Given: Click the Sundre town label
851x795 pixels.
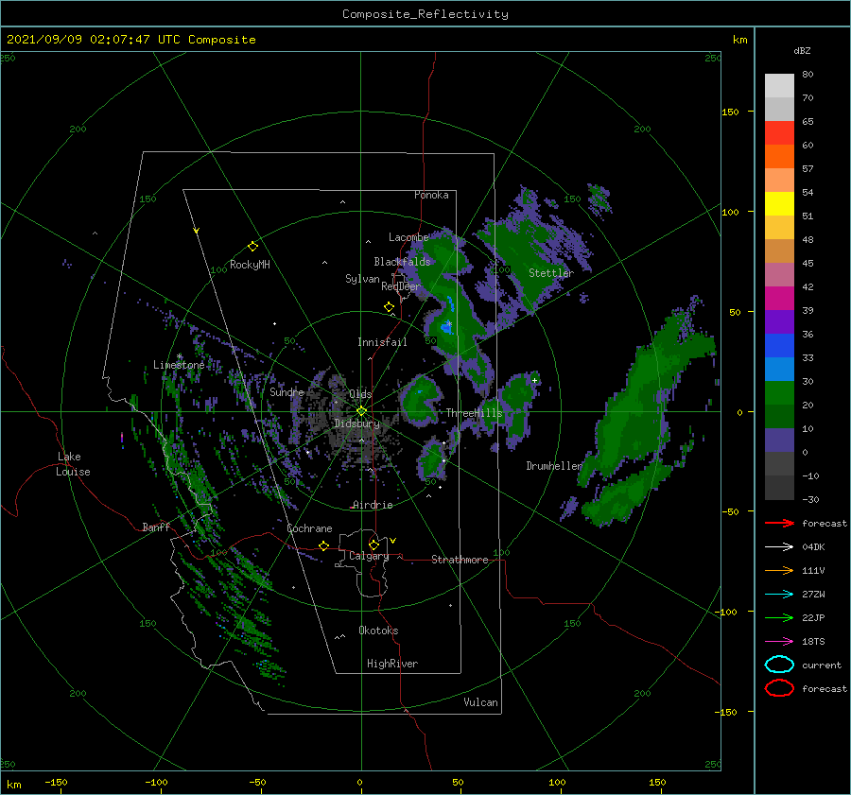Looking at the screenshot, I should coord(287,392).
